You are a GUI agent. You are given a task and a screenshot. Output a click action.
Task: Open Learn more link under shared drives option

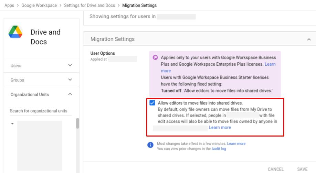220,128
